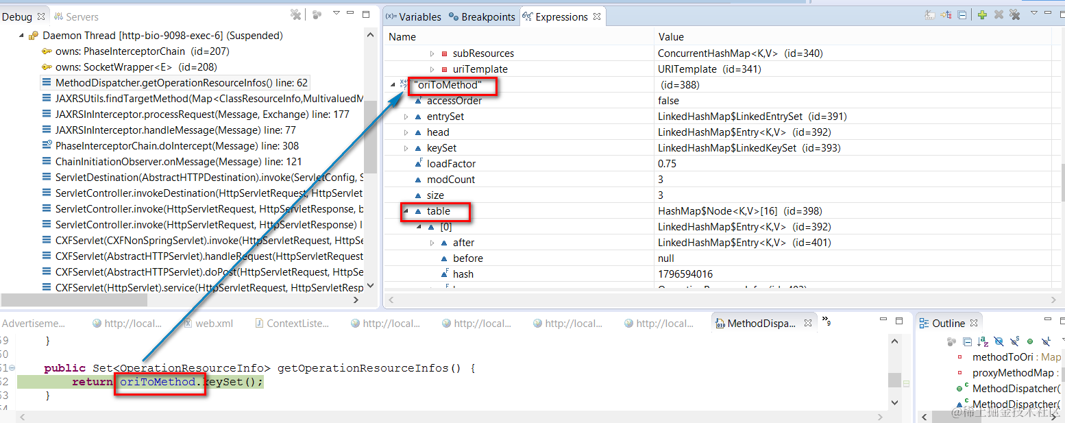Collapse getOperationResourceInfos method fold marker

click(x=12, y=368)
